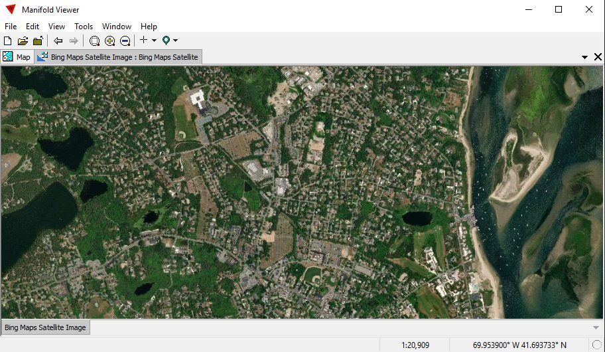The image size is (605, 352).
Task: Click the green location pin icon
Action: click(x=166, y=41)
